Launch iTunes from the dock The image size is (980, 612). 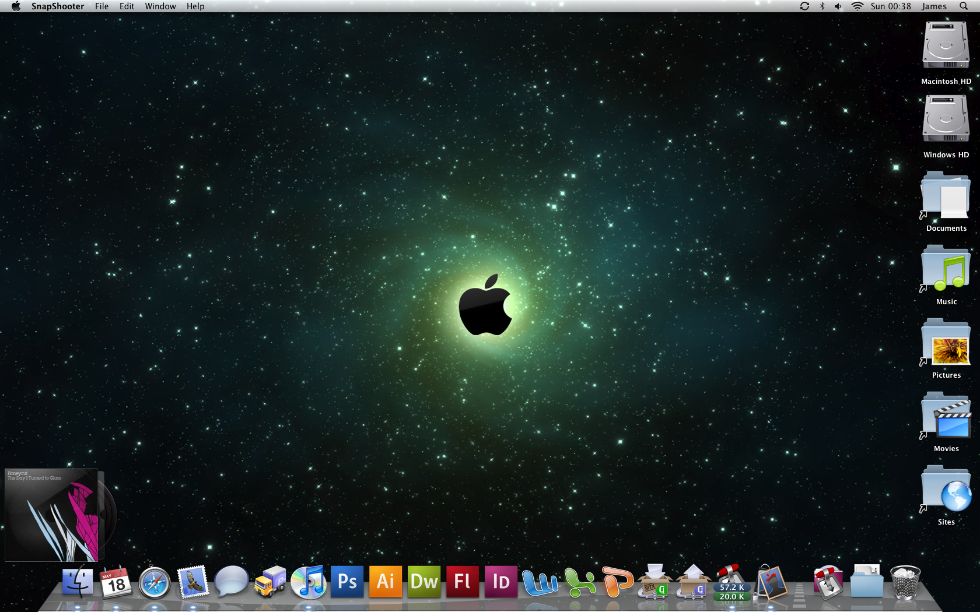coord(309,582)
